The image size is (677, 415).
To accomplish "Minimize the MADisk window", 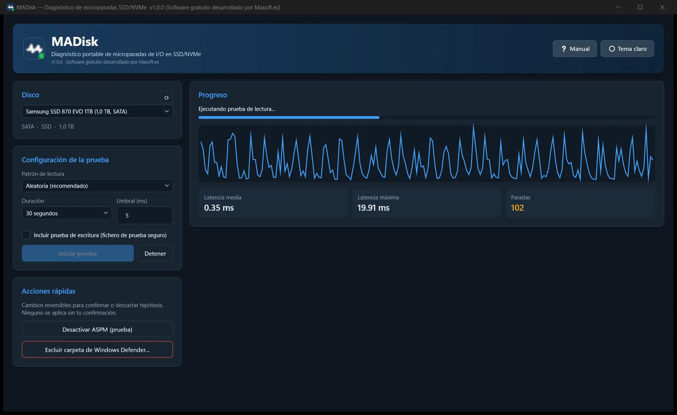I will pyautogui.click(x=618, y=7).
